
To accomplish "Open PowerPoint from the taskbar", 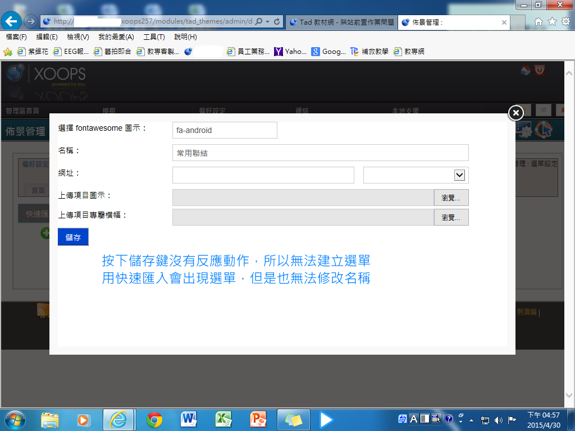I will (x=258, y=419).
